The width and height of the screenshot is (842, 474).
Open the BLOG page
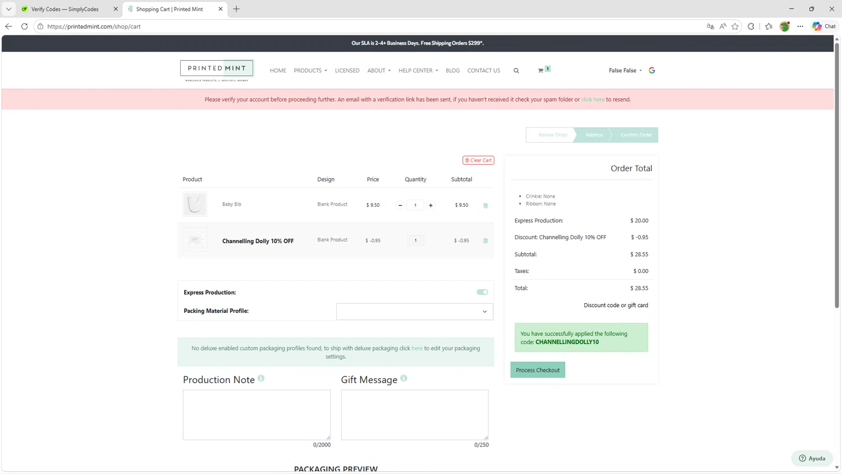pos(452,71)
